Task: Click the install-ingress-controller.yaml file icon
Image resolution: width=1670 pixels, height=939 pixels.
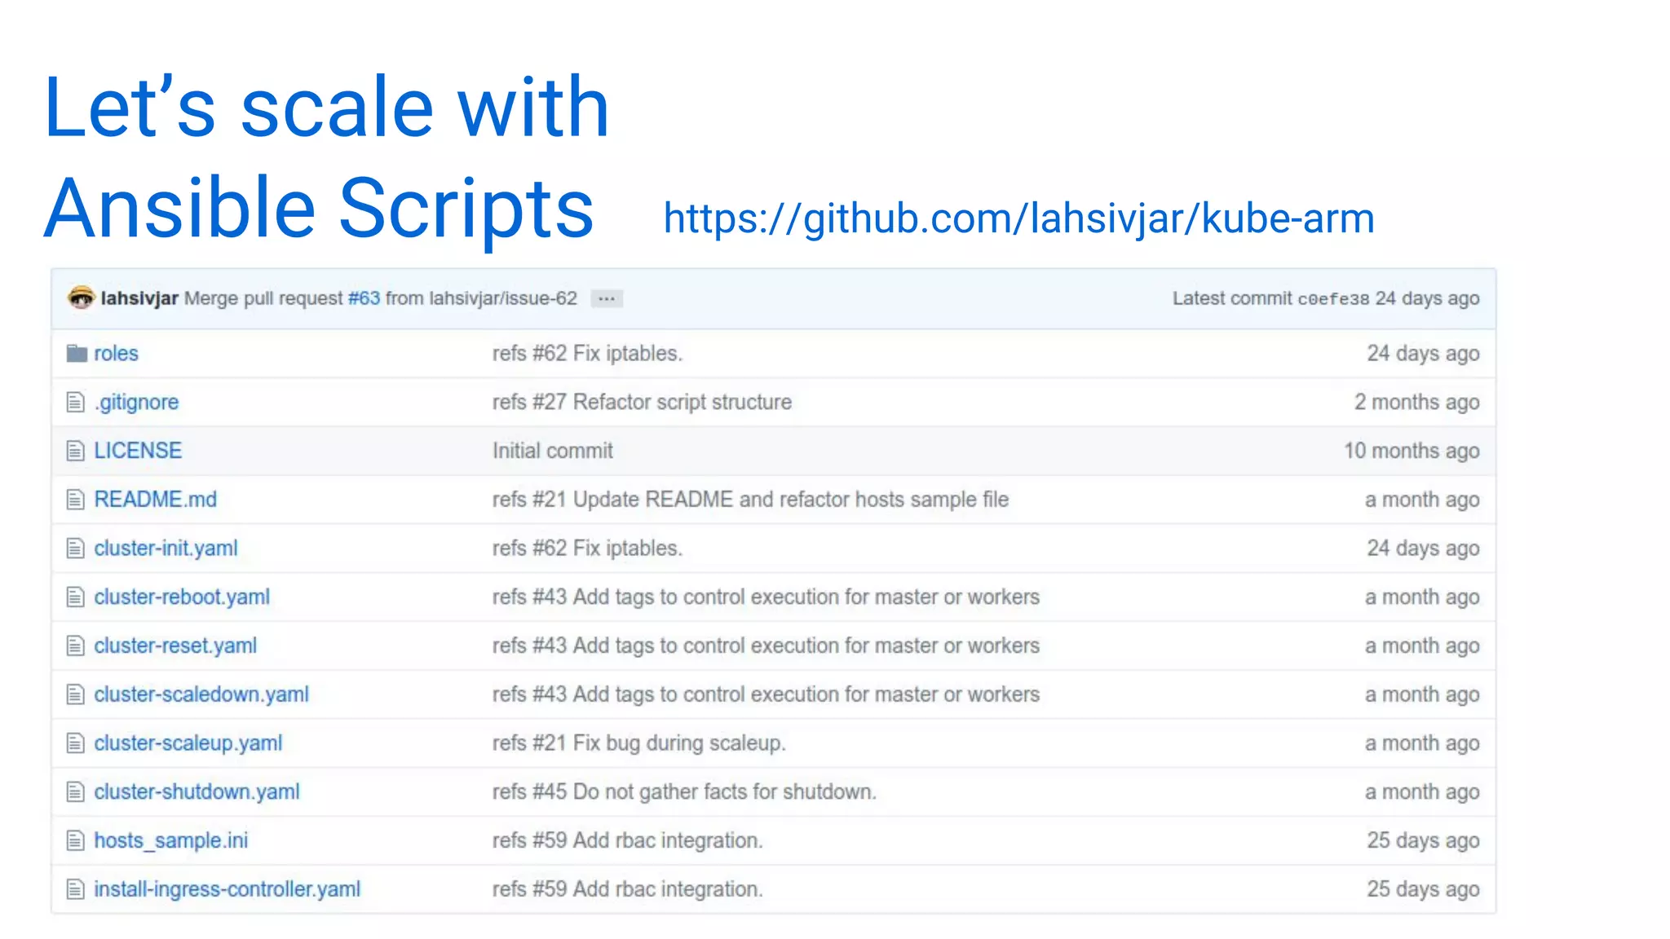Action: coord(75,889)
